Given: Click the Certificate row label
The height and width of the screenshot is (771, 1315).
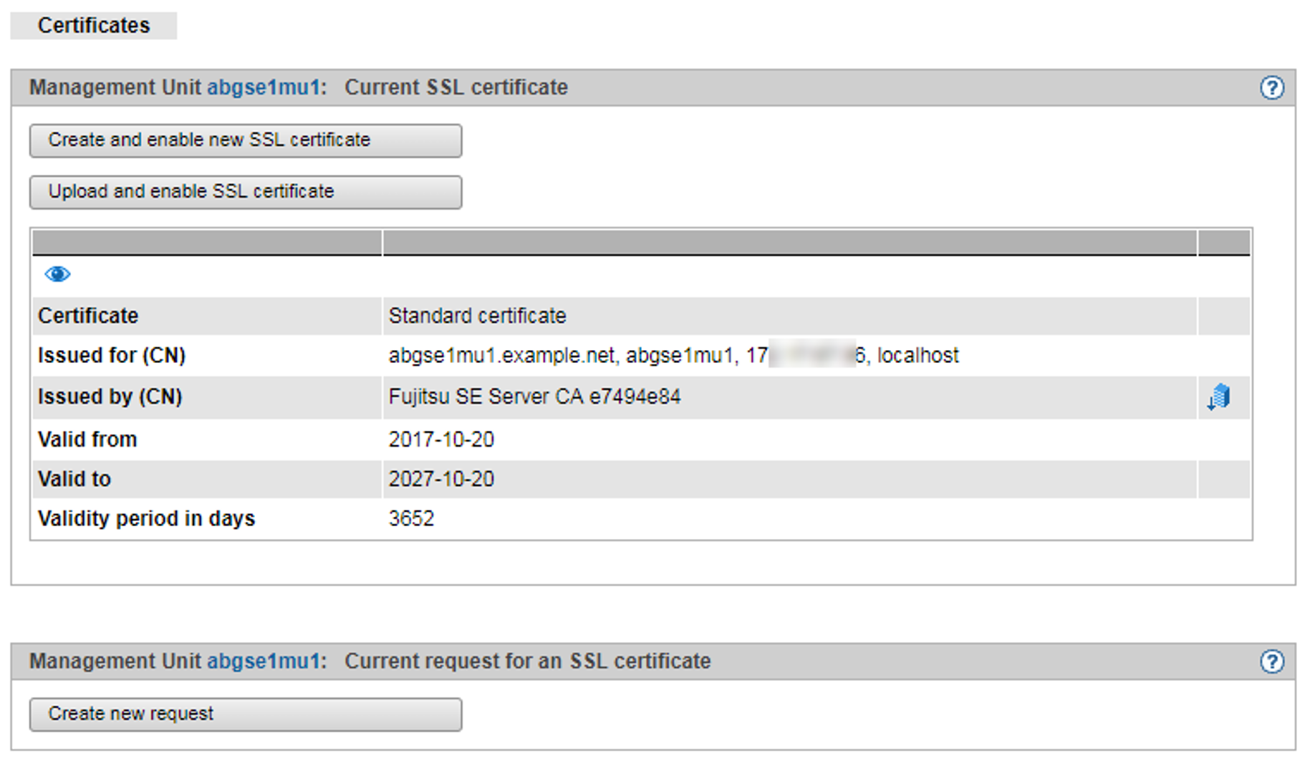Looking at the screenshot, I should [x=88, y=316].
